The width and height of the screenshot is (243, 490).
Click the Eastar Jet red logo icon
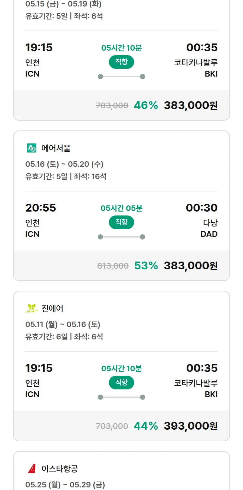click(x=32, y=469)
